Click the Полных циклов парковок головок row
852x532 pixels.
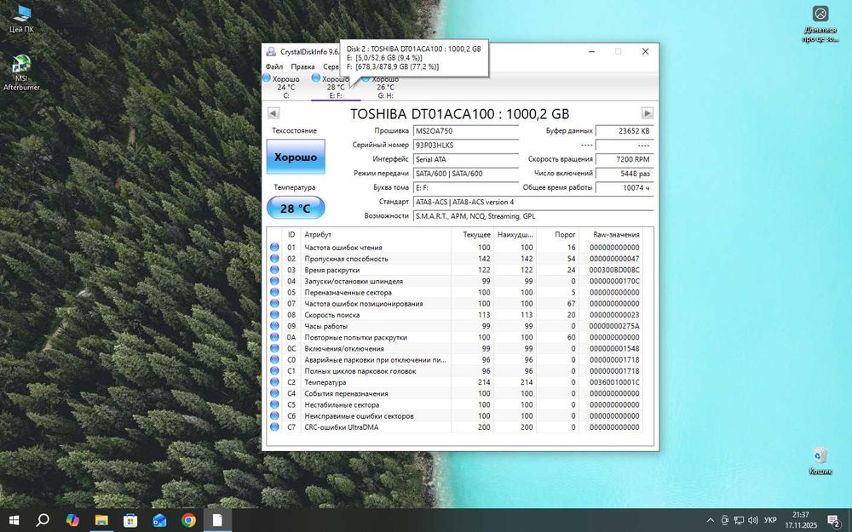click(x=457, y=371)
